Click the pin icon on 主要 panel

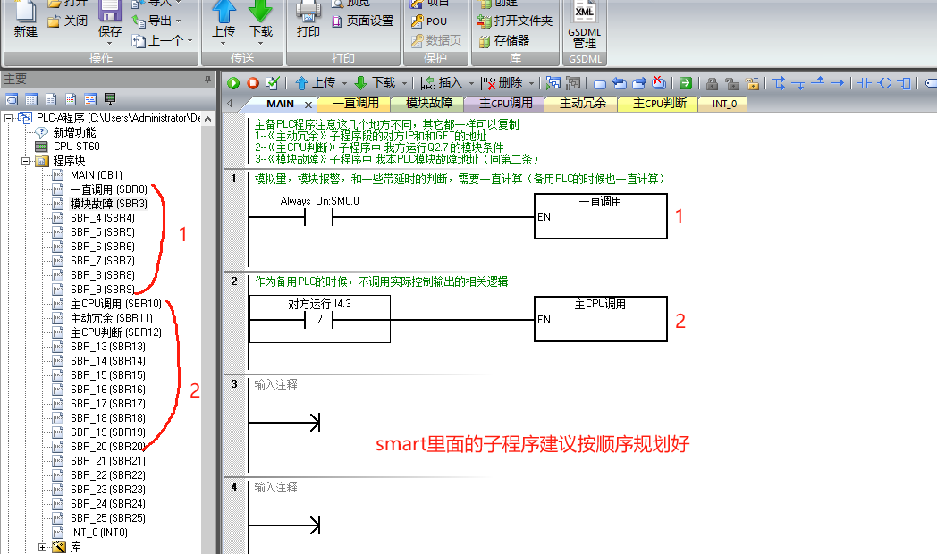(x=207, y=80)
